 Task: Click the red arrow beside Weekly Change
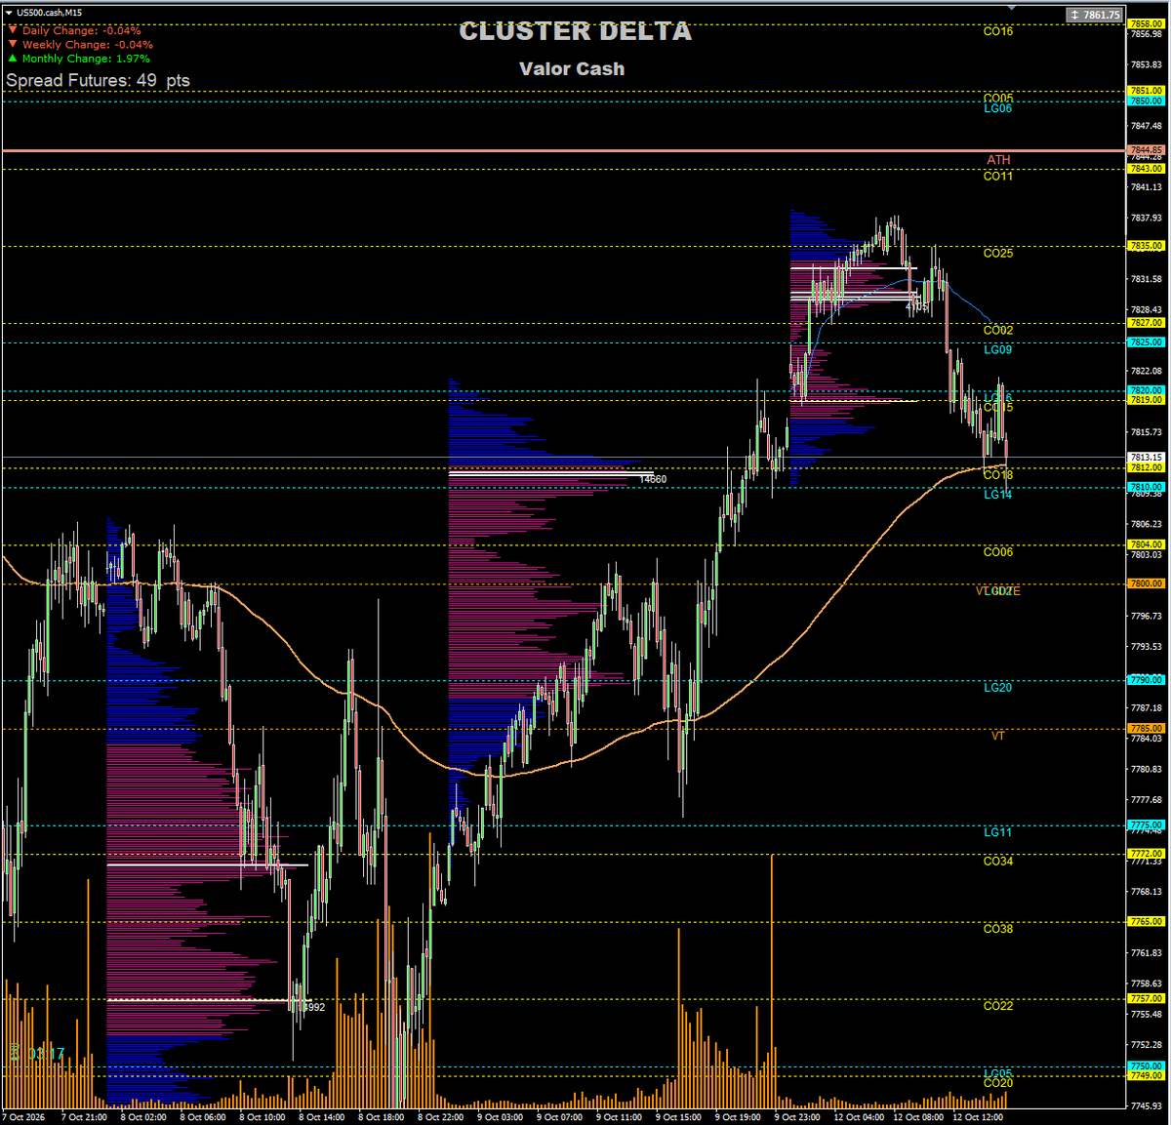pos(13,44)
